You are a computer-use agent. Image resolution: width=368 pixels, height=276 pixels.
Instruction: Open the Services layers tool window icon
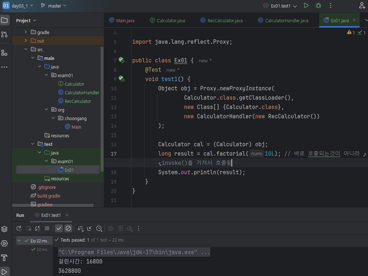[4, 229]
